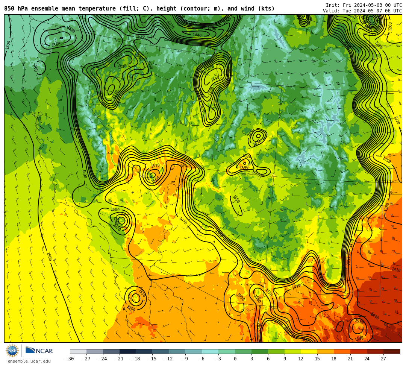
Task: Pick the maroon swatch above 27
Action: pos(392,351)
